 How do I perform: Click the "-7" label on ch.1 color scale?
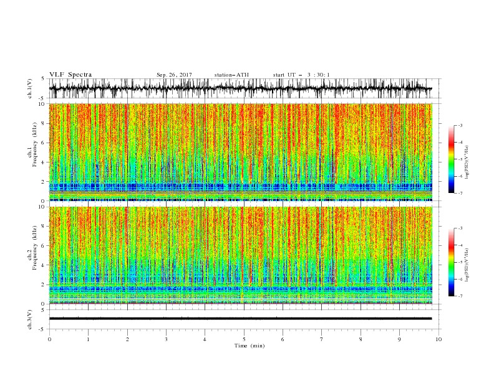(x=460, y=193)
